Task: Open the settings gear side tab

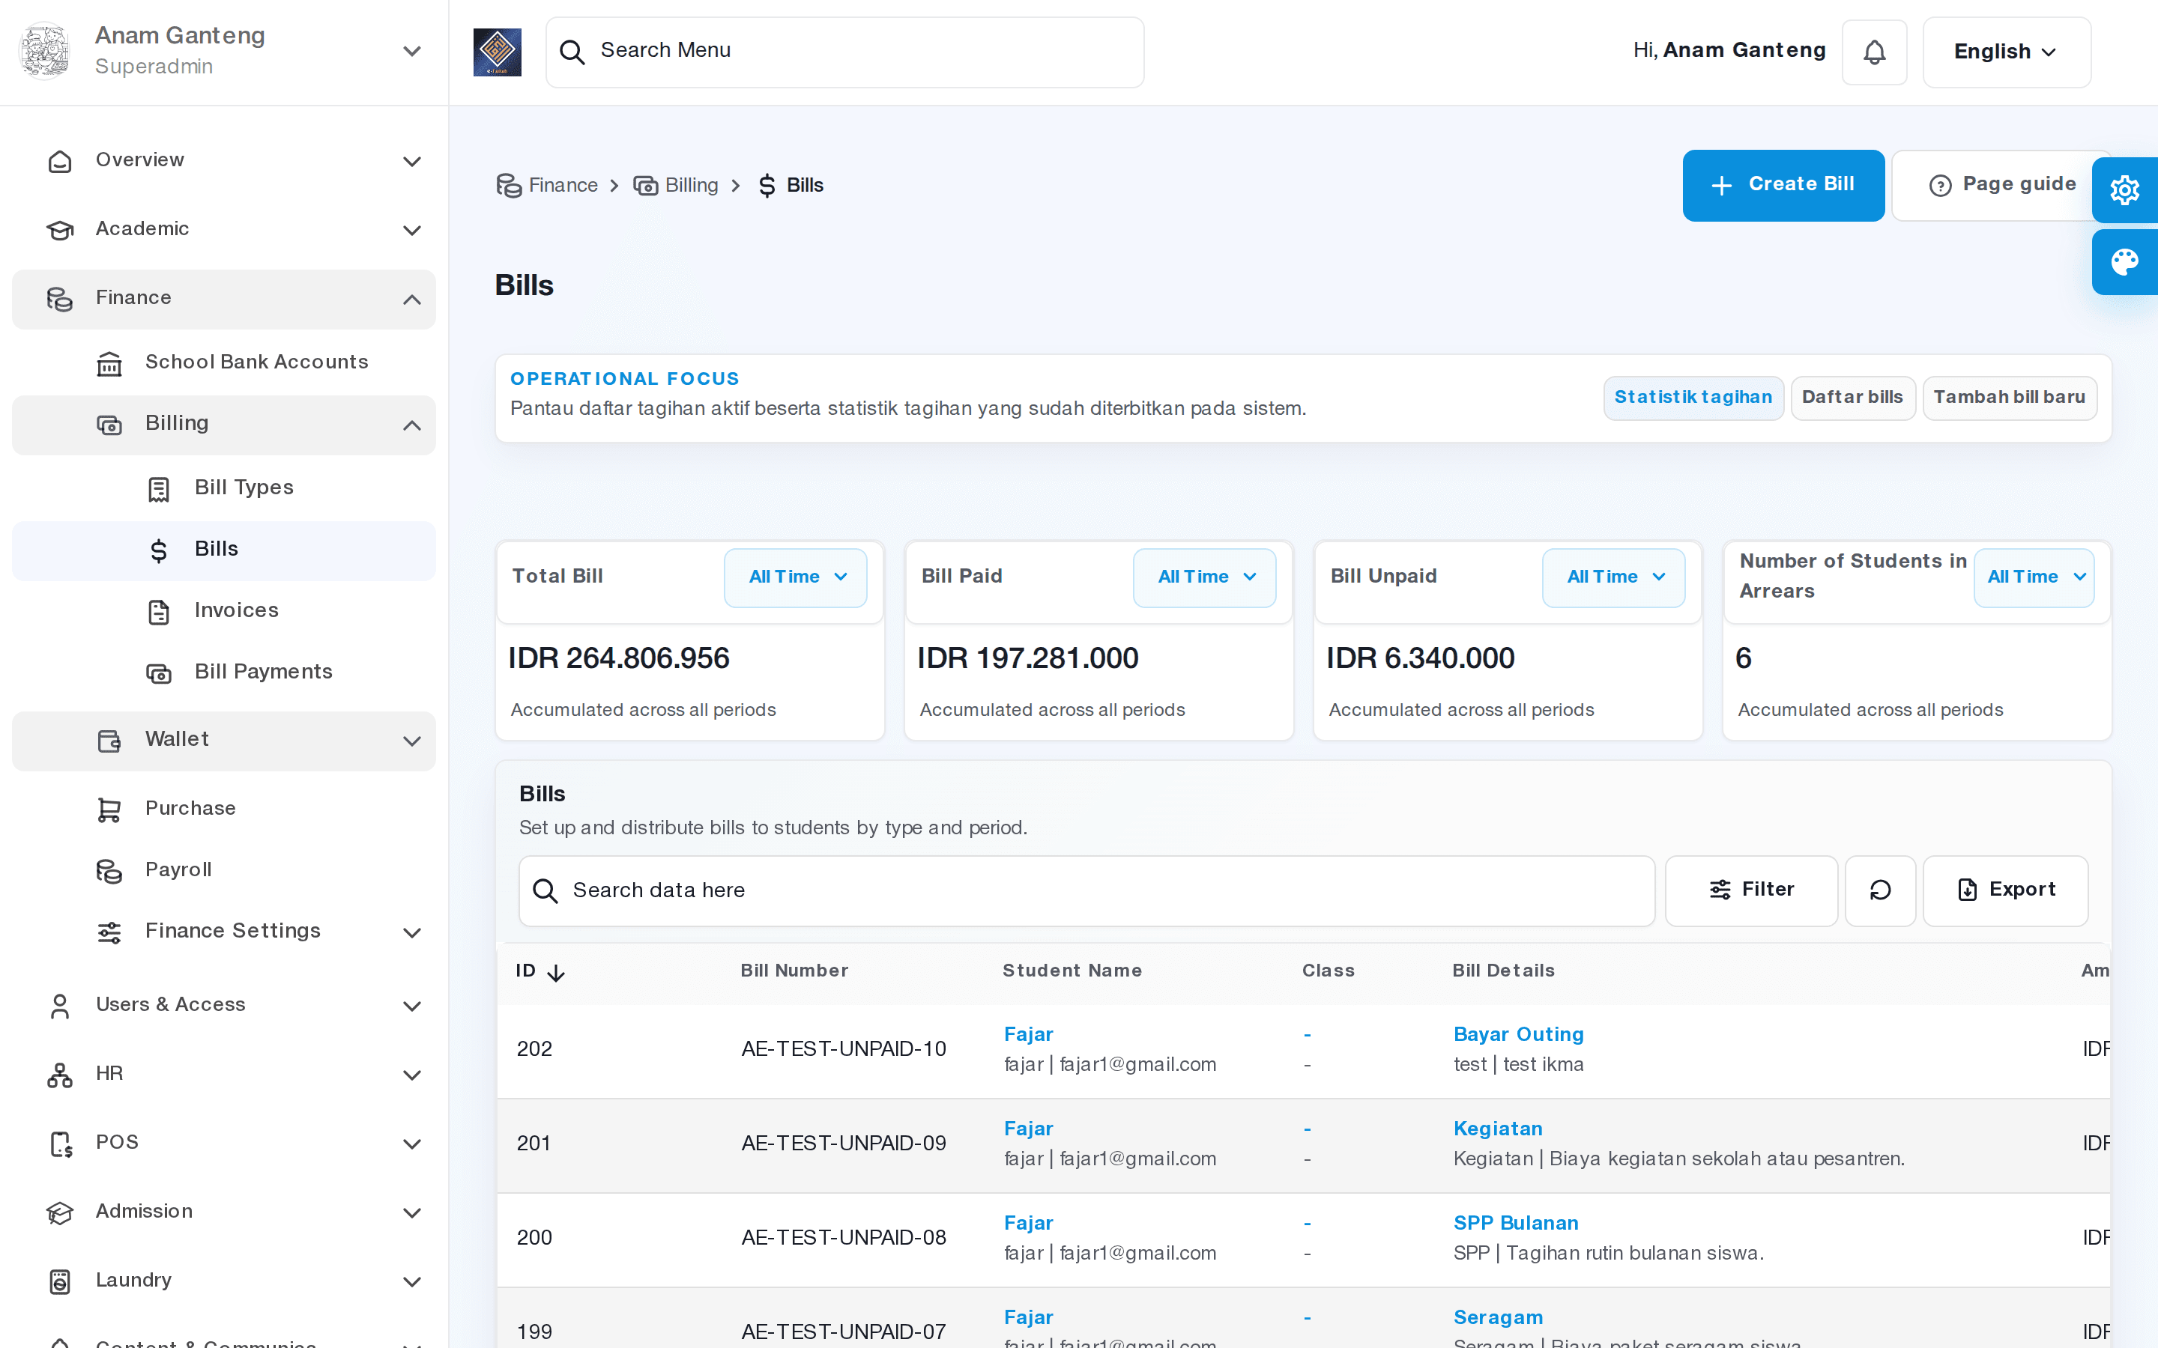Action: pos(2125,189)
